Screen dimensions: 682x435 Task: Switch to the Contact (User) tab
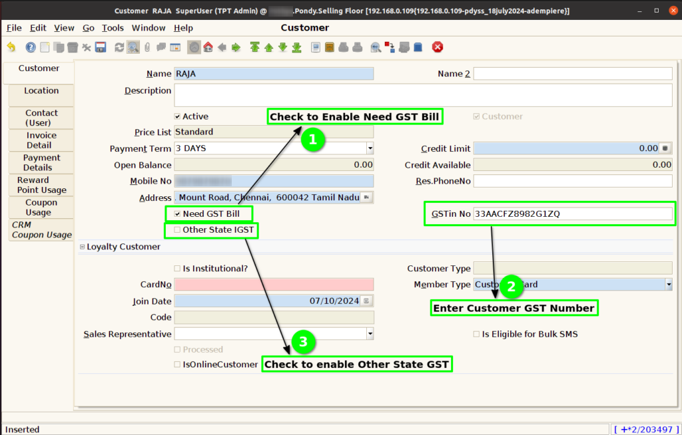(x=41, y=118)
